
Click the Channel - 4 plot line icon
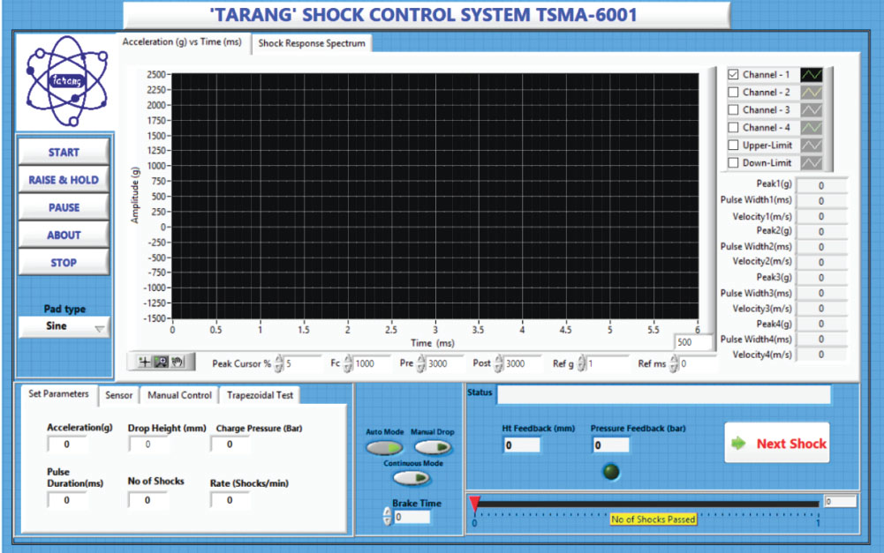[812, 128]
